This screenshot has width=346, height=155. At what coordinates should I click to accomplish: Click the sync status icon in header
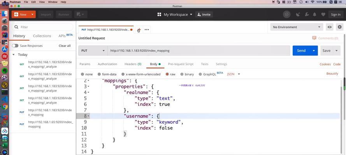click(286, 14)
